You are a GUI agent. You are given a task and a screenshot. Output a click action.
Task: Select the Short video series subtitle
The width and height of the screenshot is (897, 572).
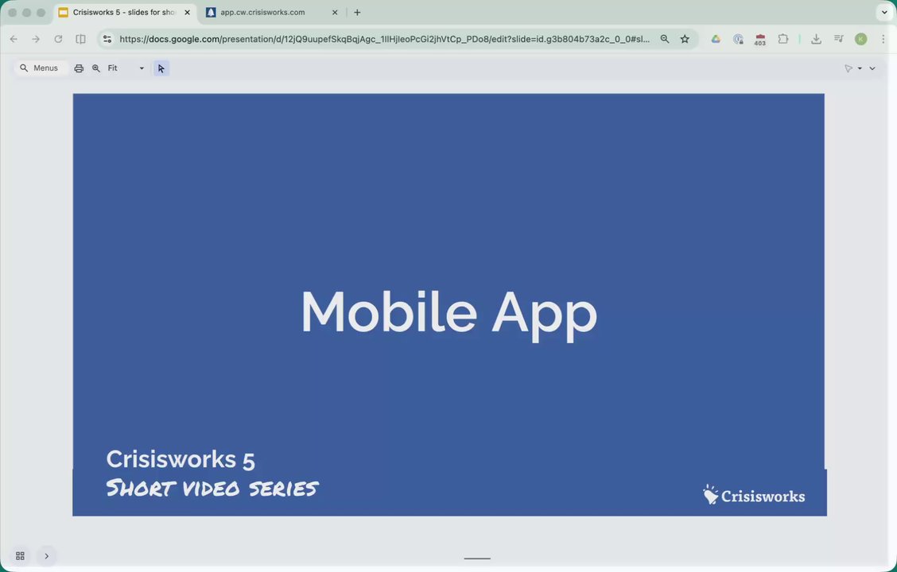[x=212, y=489]
